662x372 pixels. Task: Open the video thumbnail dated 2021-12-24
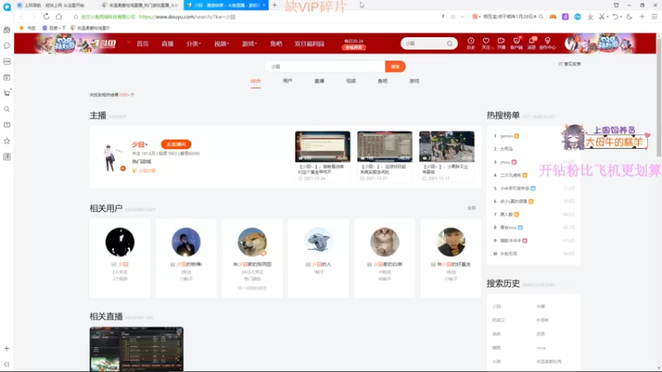[323, 146]
